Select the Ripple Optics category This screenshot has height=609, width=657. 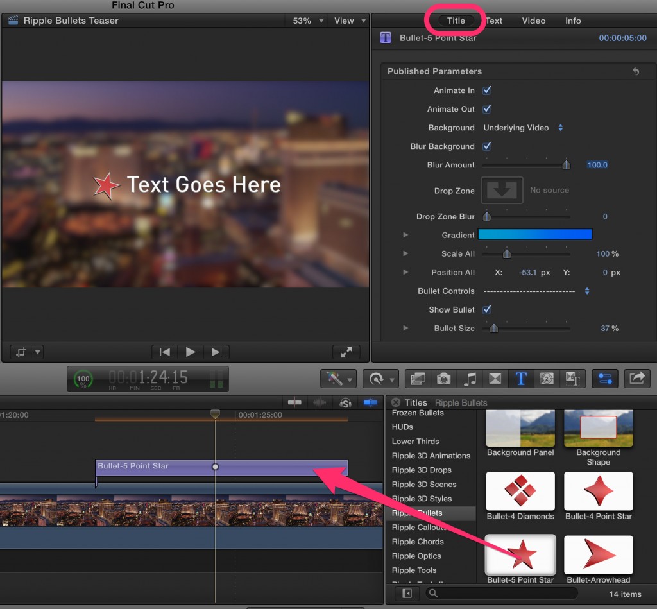tap(416, 556)
